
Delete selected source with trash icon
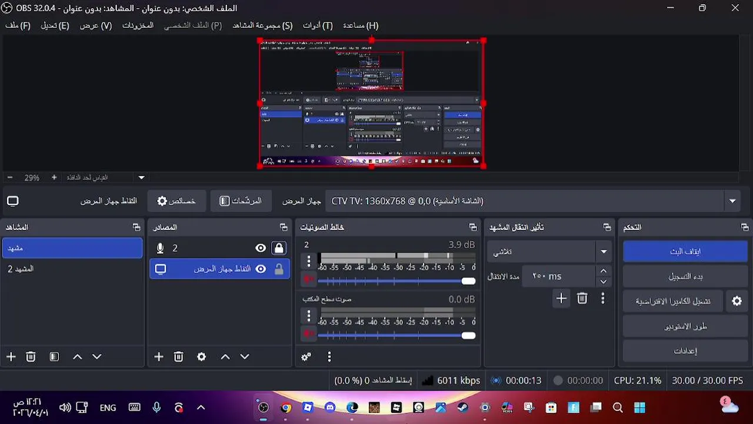pyautogui.click(x=178, y=357)
